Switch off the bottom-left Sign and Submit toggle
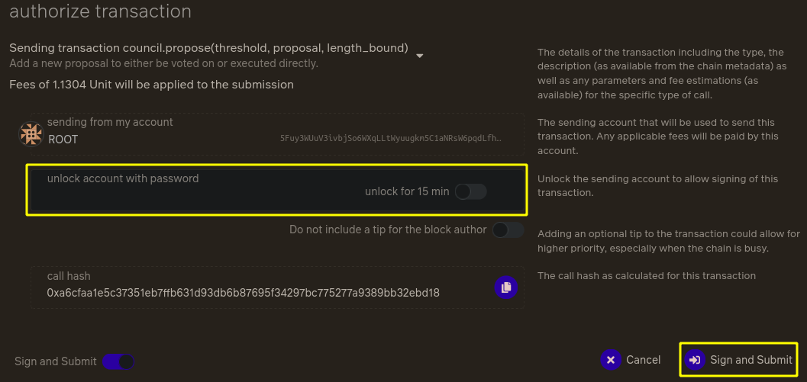This screenshot has height=382, width=807. 118,361
